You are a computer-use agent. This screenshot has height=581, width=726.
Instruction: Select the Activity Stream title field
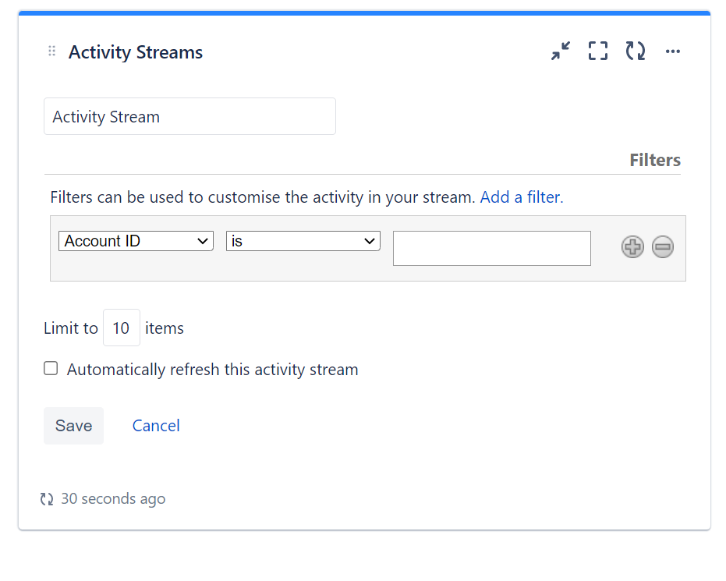(x=189, y=115)
